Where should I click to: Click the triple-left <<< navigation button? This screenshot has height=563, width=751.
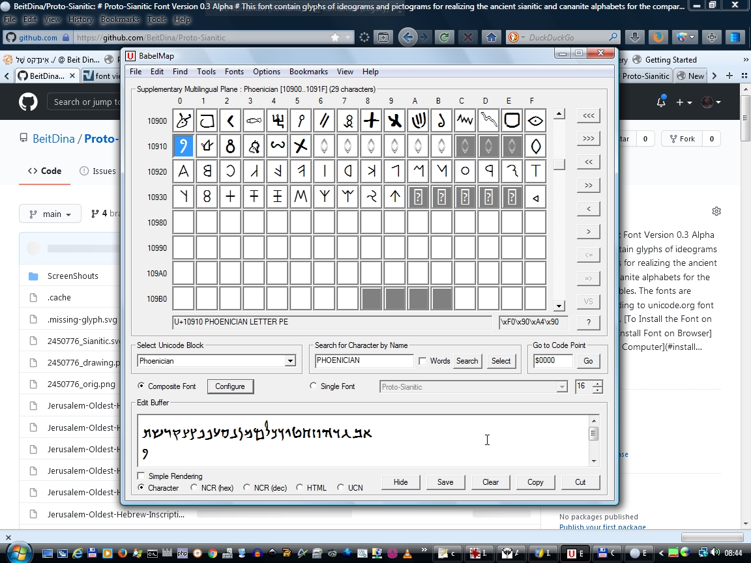[x=588, y=115]
